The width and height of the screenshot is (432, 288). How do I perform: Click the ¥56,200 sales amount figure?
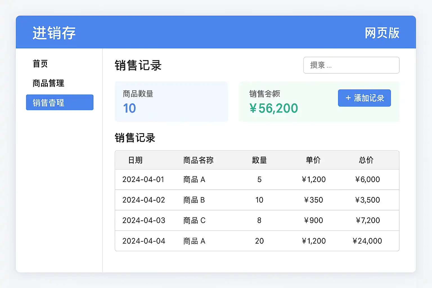coord(273,108)
